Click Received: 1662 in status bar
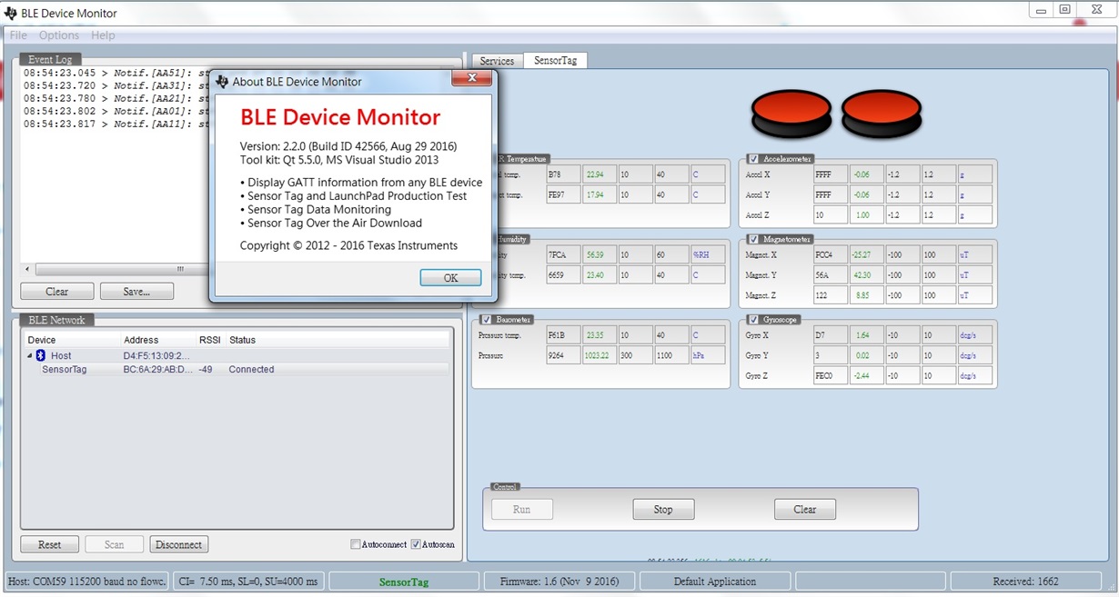Viewport: 1119px width, 597px height. (x=1023, y=582)
